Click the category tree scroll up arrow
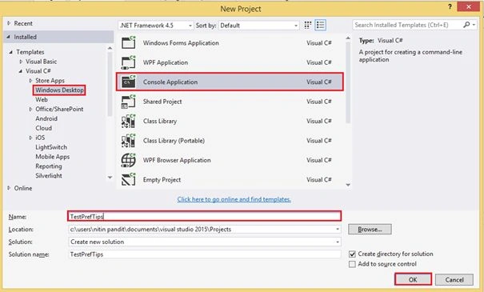The height and width of the screenshot is (292, 484). pyautogui.click(x=110, y=48)
